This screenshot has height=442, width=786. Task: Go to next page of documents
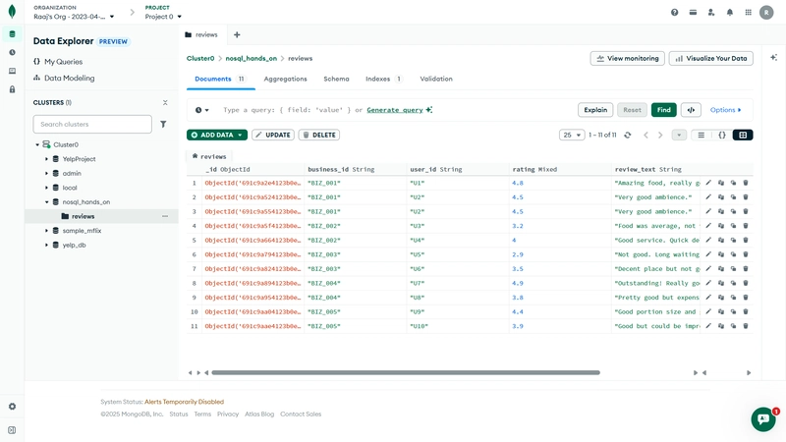[x=660, y=135]
